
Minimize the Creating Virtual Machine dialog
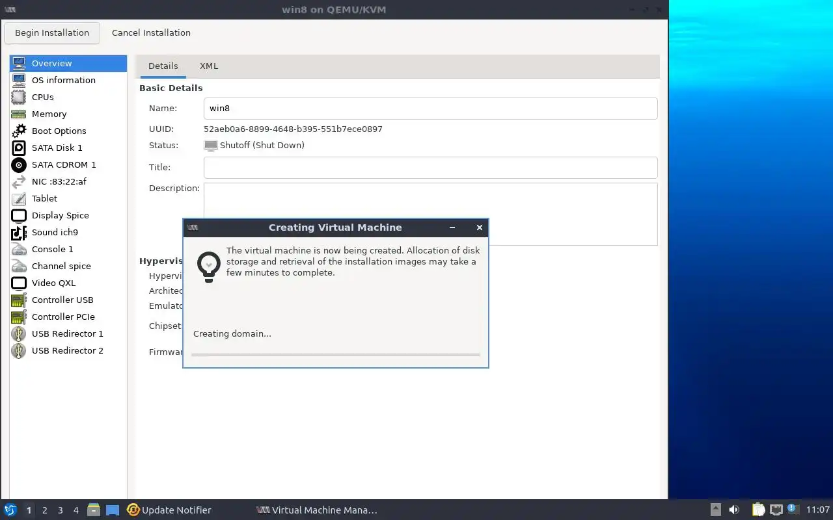click(x=452, y=227)
